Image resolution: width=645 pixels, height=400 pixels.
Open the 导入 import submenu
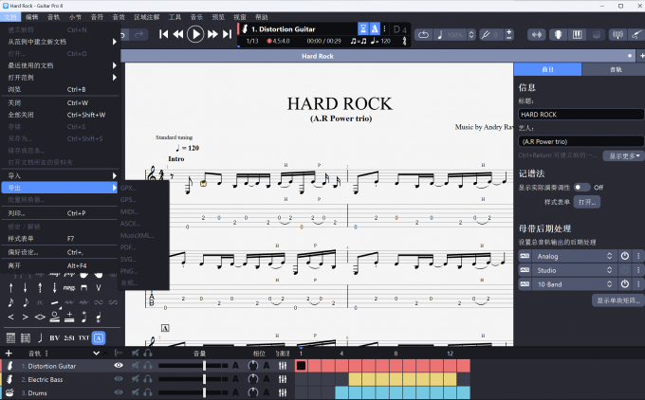pos(57,175)
